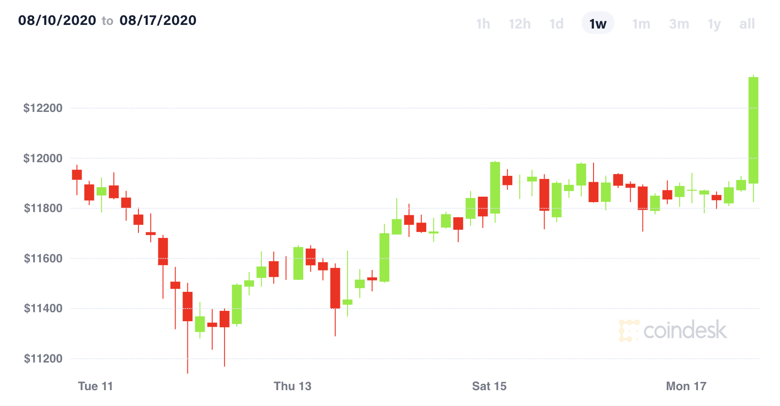The height and width of the screenshot is (406, 780).
Task: Switch chart to 1m range
Action: coord(641,24)
